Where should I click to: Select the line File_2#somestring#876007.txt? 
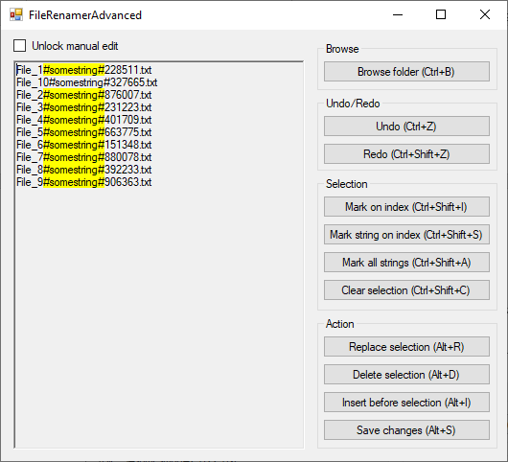[x=84, y=95]
